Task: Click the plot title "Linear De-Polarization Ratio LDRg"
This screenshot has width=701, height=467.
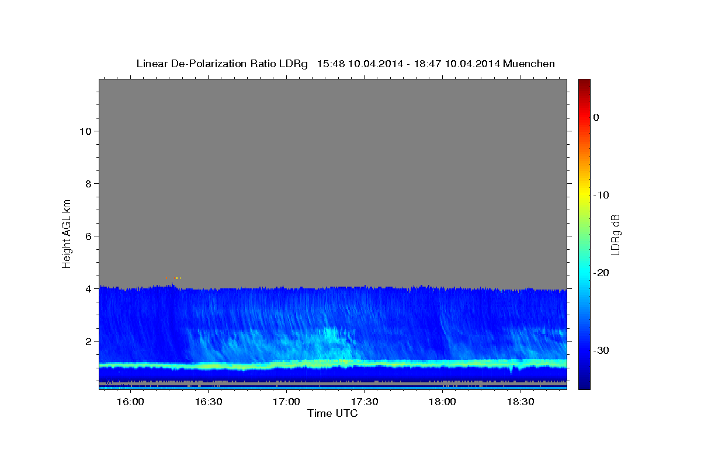Action: pyautogui.click(x=221, y=64)
